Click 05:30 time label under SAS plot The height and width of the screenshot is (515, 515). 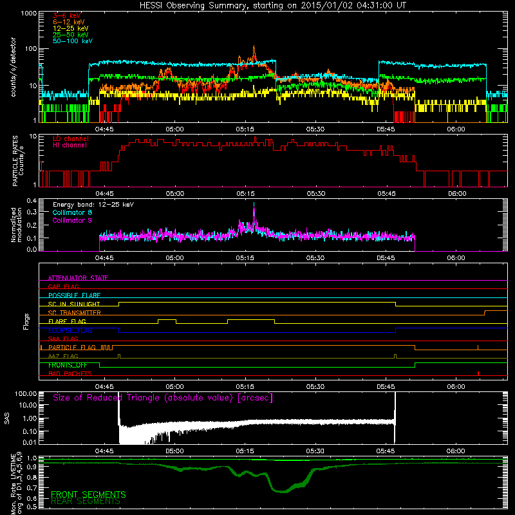pos(315,451)
